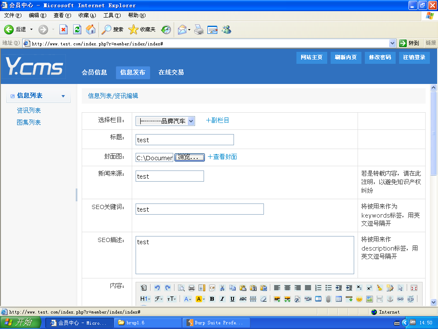Click the 浏览 file browse button
This screenshot has height=329, width=438.
pyautogui.click(x=189, y=157)
